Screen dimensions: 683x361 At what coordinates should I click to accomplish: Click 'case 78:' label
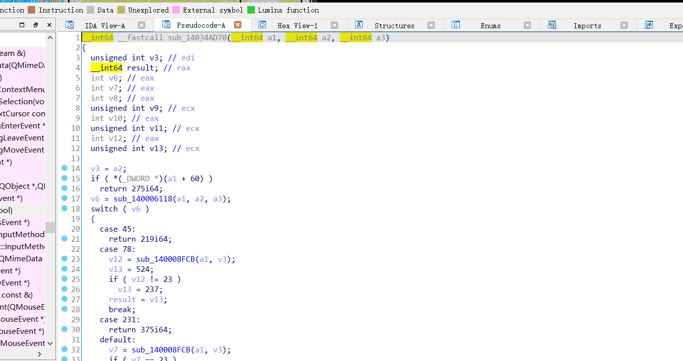tap(118, 249)
